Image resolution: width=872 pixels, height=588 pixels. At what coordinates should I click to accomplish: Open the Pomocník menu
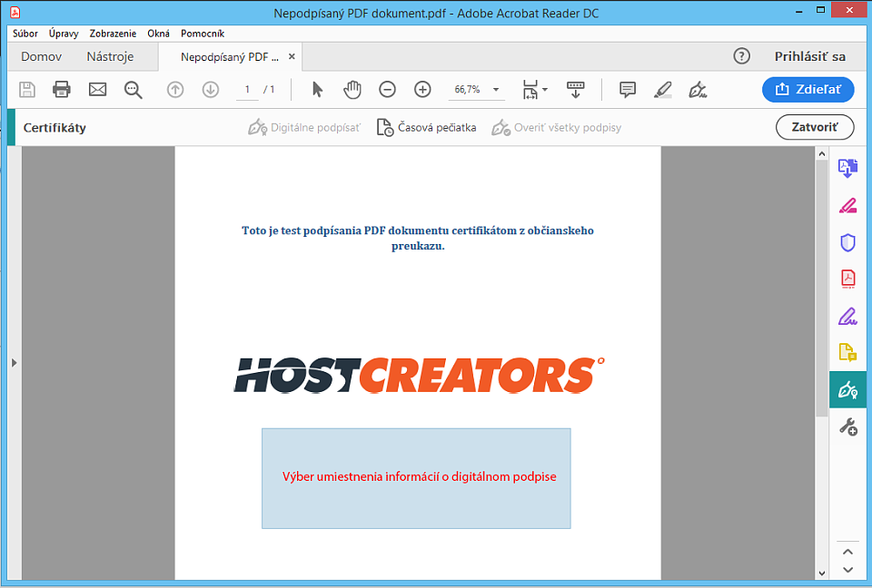pos(203,34)
